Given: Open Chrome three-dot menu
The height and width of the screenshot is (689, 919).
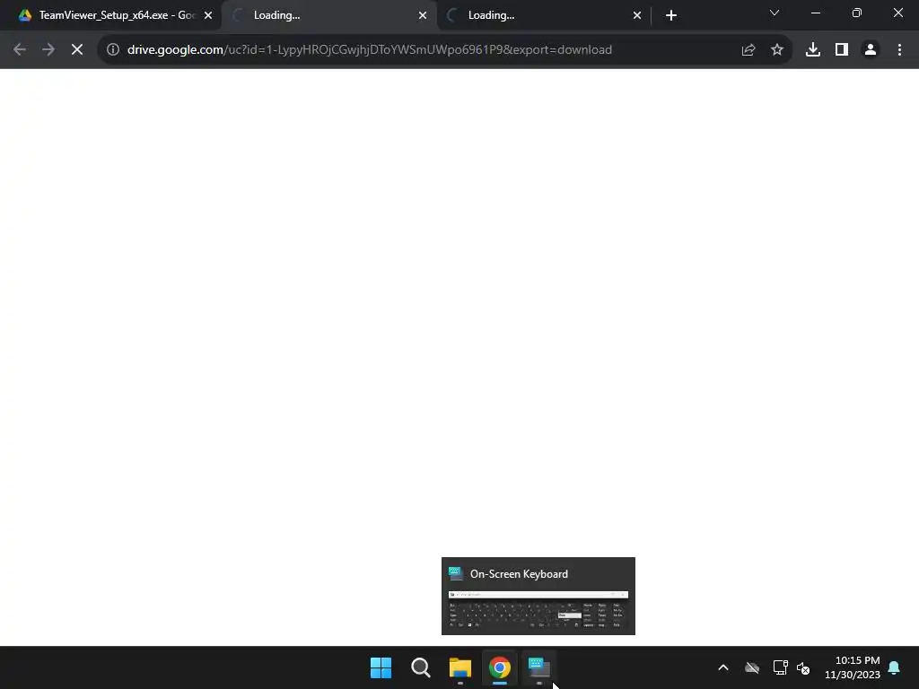Looking at the screenshot, I should click(x=899, y=50).
